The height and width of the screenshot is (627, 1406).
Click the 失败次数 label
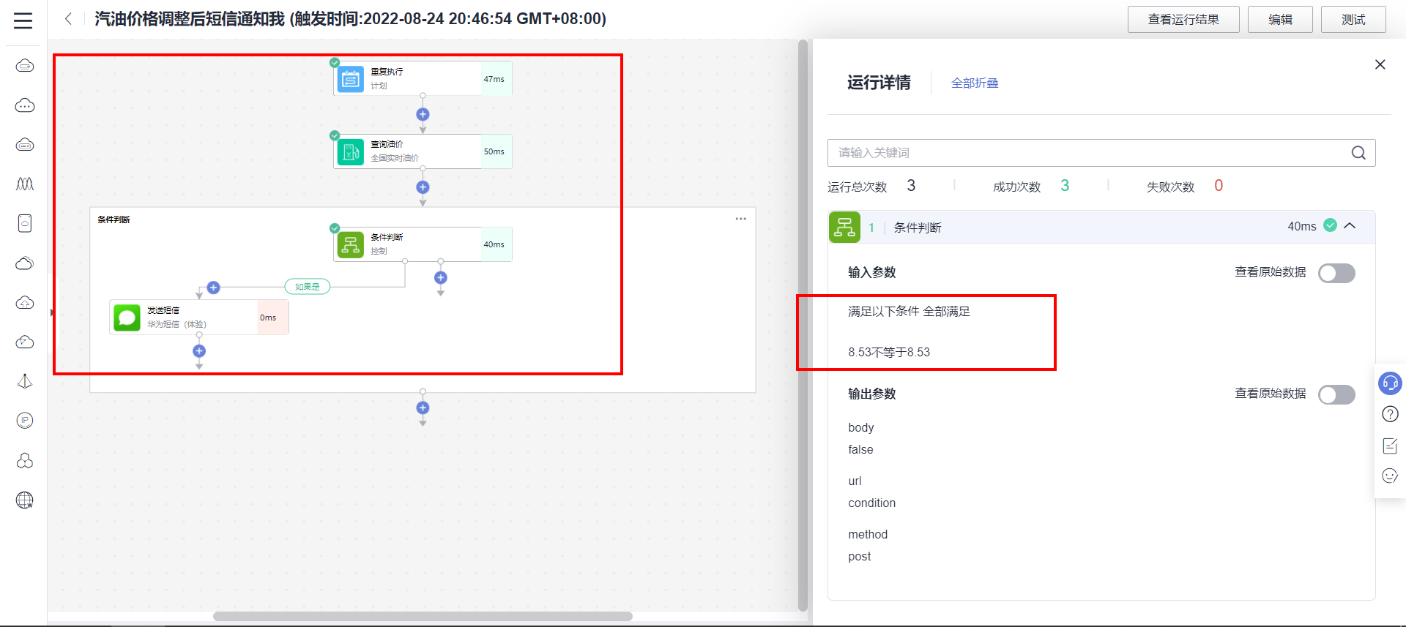click(1170, 187)
